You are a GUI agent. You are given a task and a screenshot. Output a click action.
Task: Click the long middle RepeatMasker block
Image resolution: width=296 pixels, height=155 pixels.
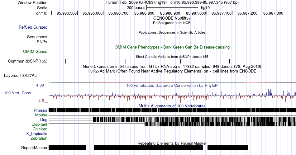tap(148, 148)
